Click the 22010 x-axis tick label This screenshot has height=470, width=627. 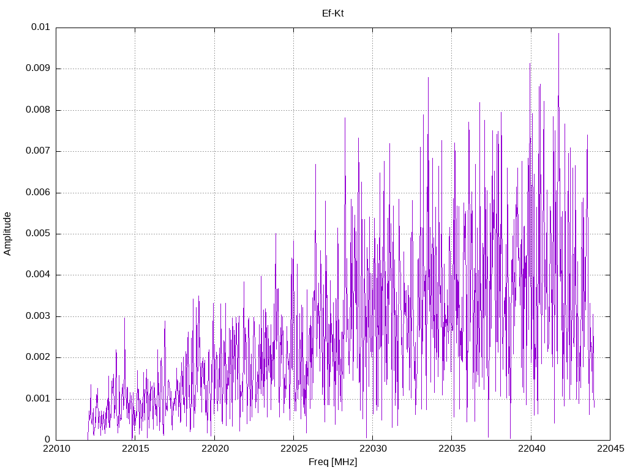point(56,449)
